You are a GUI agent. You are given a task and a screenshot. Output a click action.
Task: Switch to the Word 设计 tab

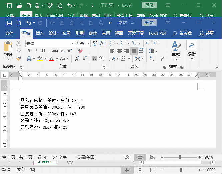pos(53,33)
